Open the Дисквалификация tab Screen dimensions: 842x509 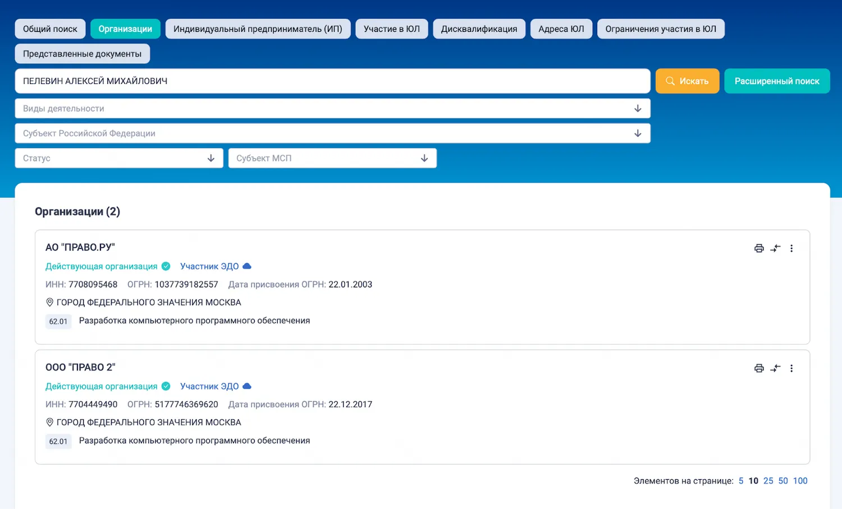click(479, 29)
